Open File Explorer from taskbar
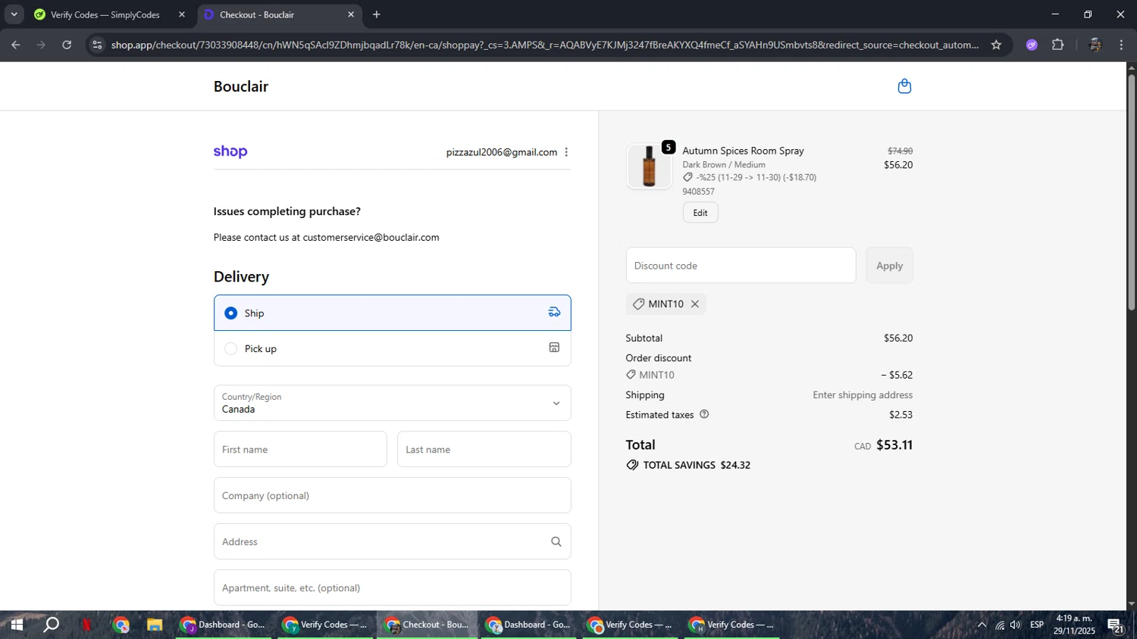The height and width of the screenshot is (639, 1137). point(155,625)
